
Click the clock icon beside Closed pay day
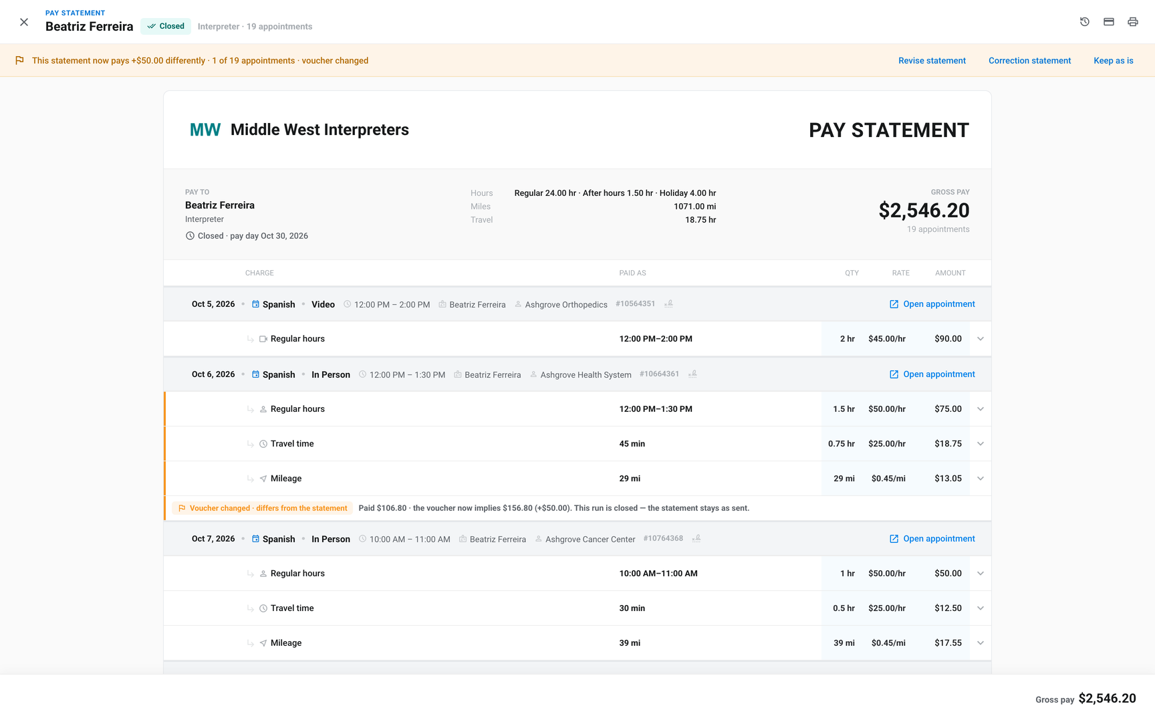point(190,236)
